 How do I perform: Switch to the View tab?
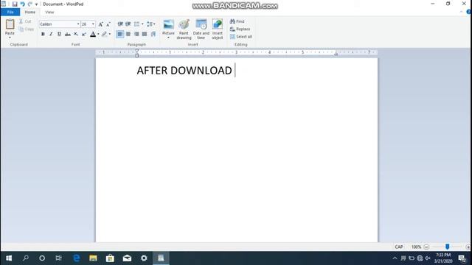pos(49,12)
